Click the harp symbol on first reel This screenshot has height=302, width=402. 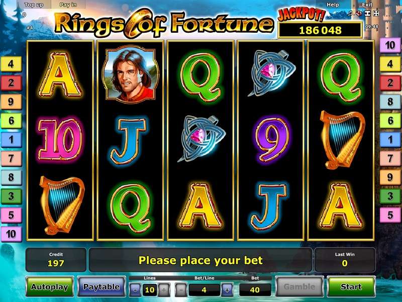point(61,205)
